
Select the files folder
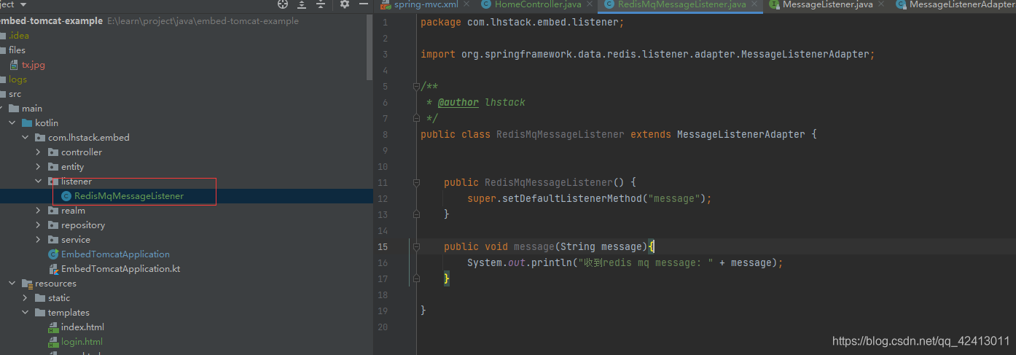tap(17, 50)
